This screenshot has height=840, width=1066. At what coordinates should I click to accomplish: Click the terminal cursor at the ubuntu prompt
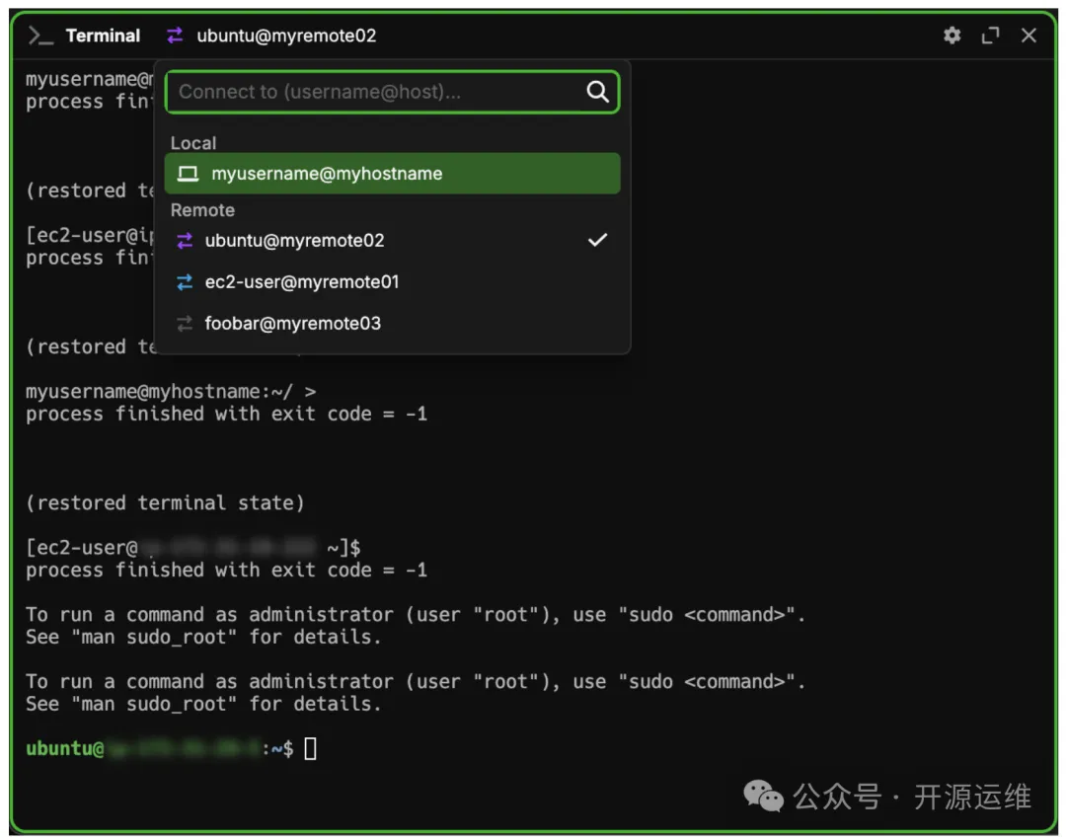(310, 749)
